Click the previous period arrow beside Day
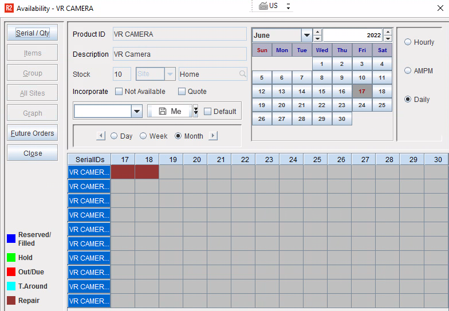 101,136
